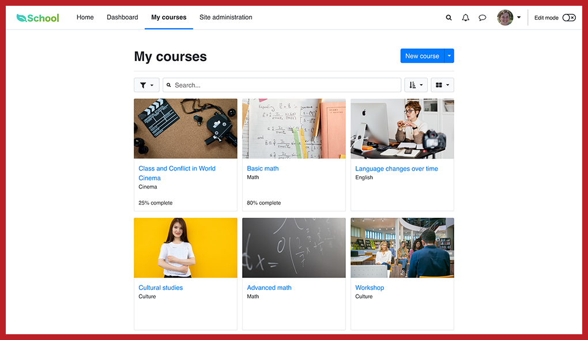Click the Cinema category label

pyautogui.click(x=148, y=187)
